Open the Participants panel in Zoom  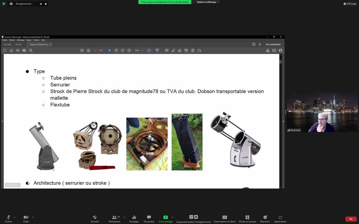coord(114,219)
